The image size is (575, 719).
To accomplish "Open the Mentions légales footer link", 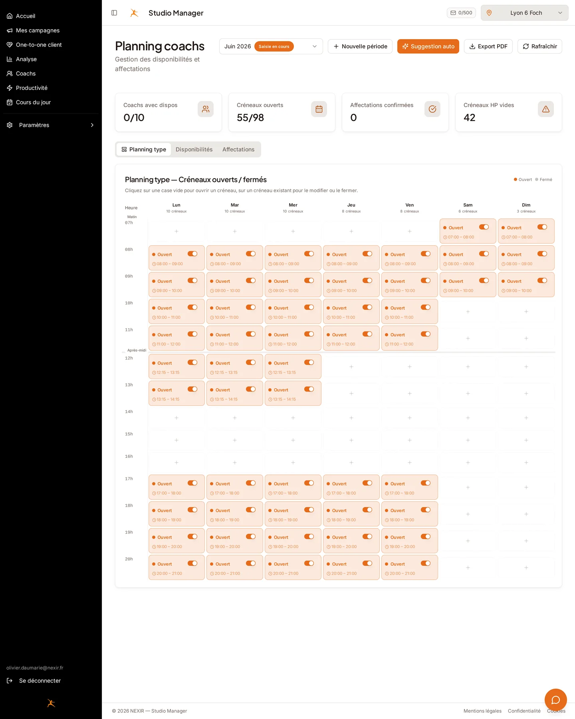I will pyautogui.click(x=482, y=711).
